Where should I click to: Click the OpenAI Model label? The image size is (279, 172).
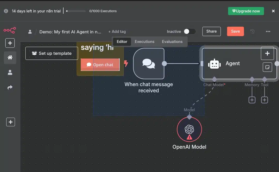click(189, 147)
